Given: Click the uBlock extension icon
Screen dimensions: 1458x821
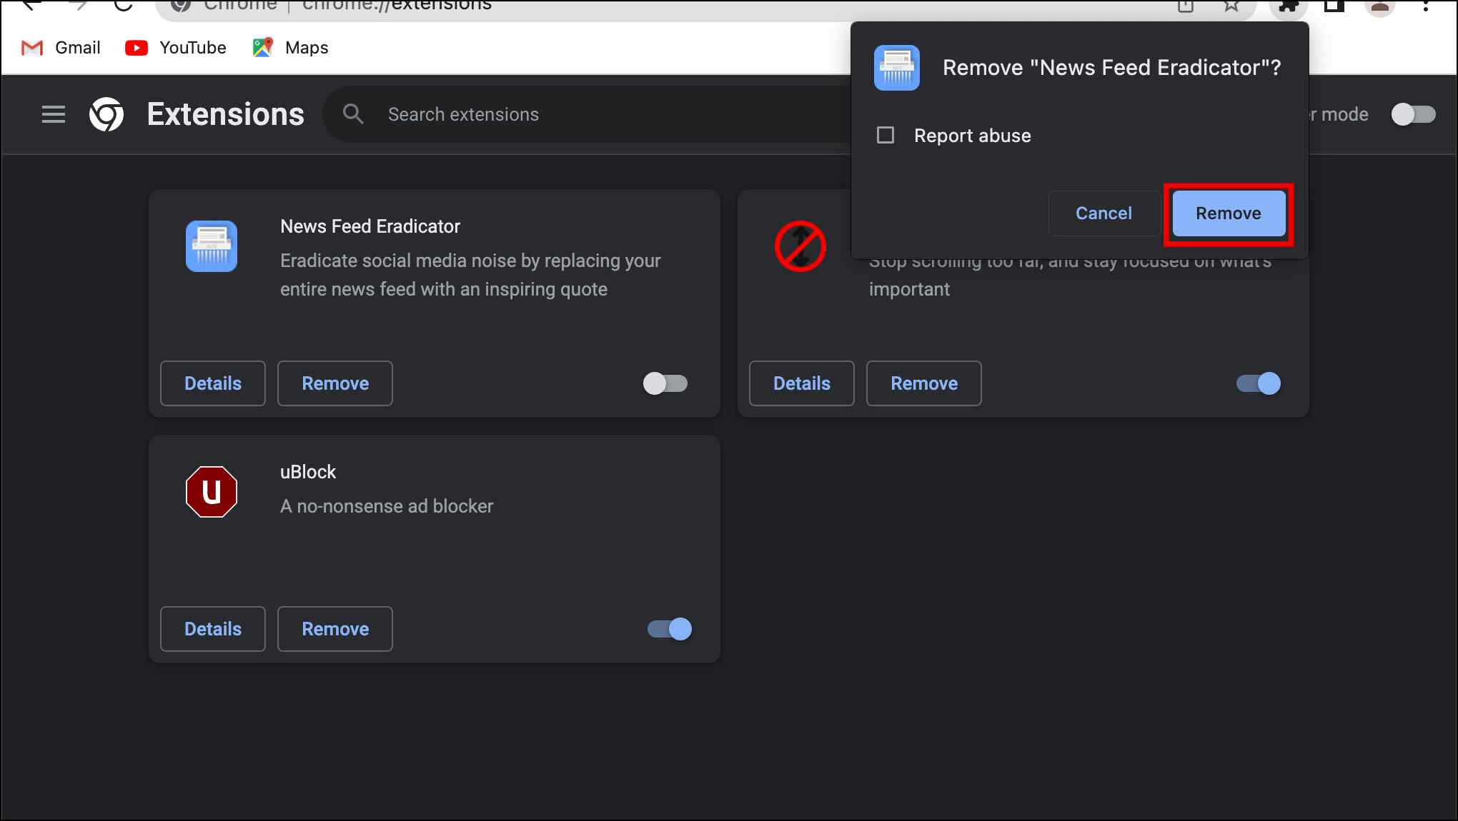Looking at the screenshot, I should pos(212,492).
